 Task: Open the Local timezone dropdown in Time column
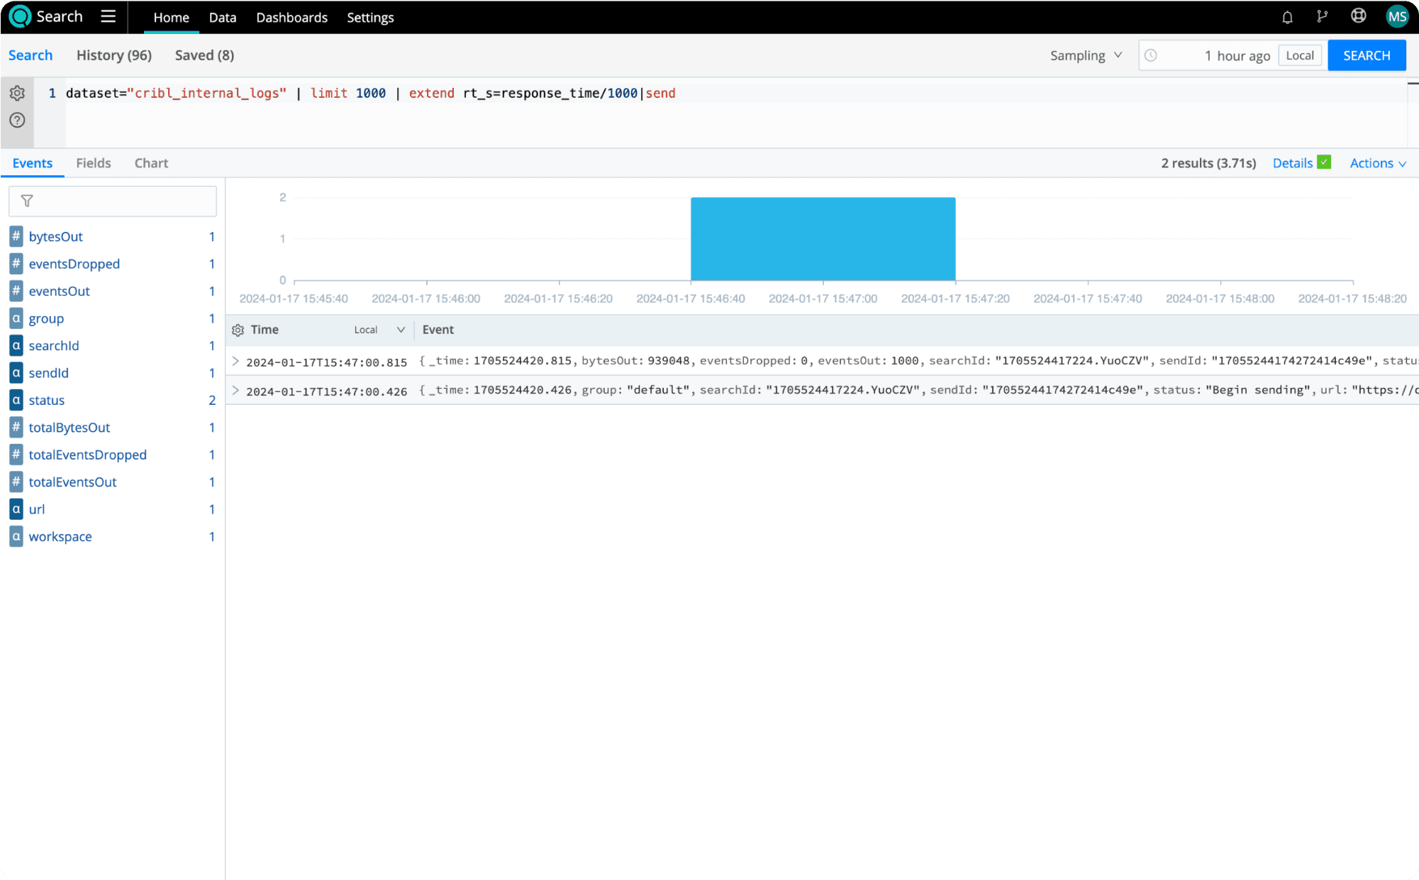[x=379, y=330]
